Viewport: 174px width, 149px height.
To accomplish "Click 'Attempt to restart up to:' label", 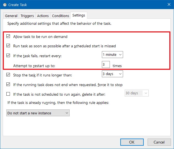I will tap(34, 66).
